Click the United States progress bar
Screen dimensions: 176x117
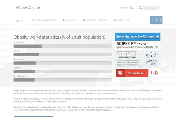[62, 46]
